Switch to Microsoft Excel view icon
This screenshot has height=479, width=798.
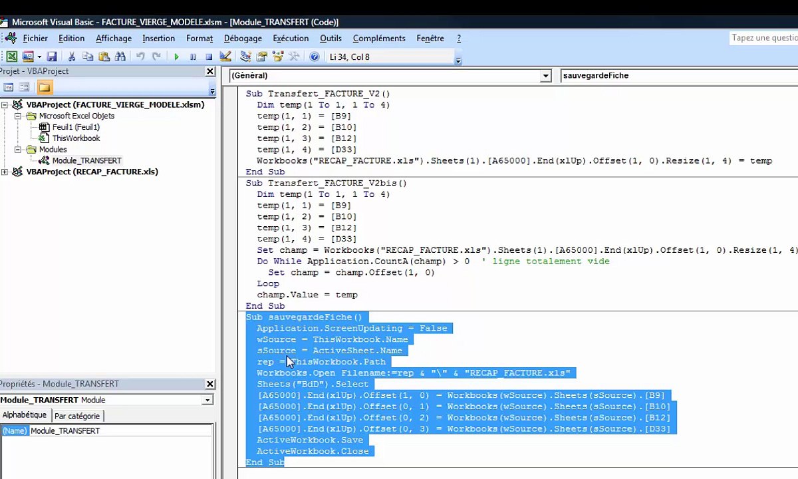(12, 57)
